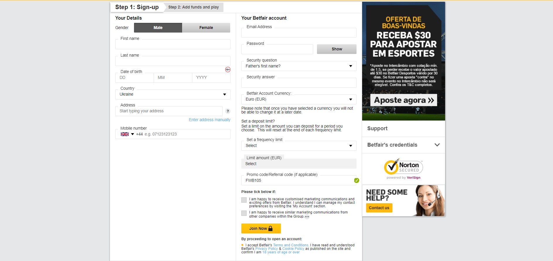Open the Privacy Policy link
Image resolution: width=553 pixels, height=261 pixels.
267,249
